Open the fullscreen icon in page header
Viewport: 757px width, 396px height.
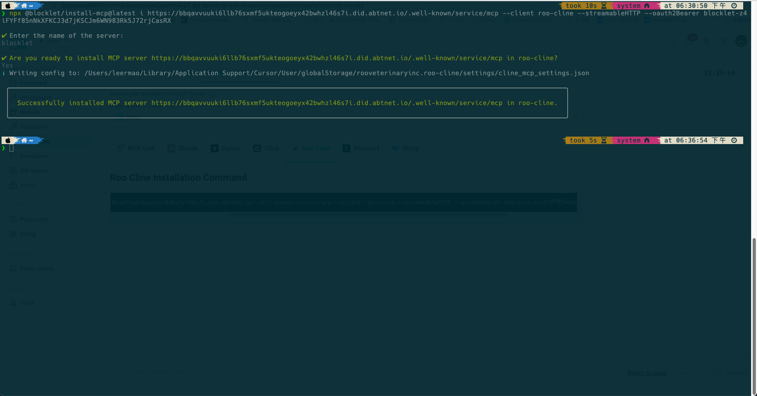pos(672,41)
